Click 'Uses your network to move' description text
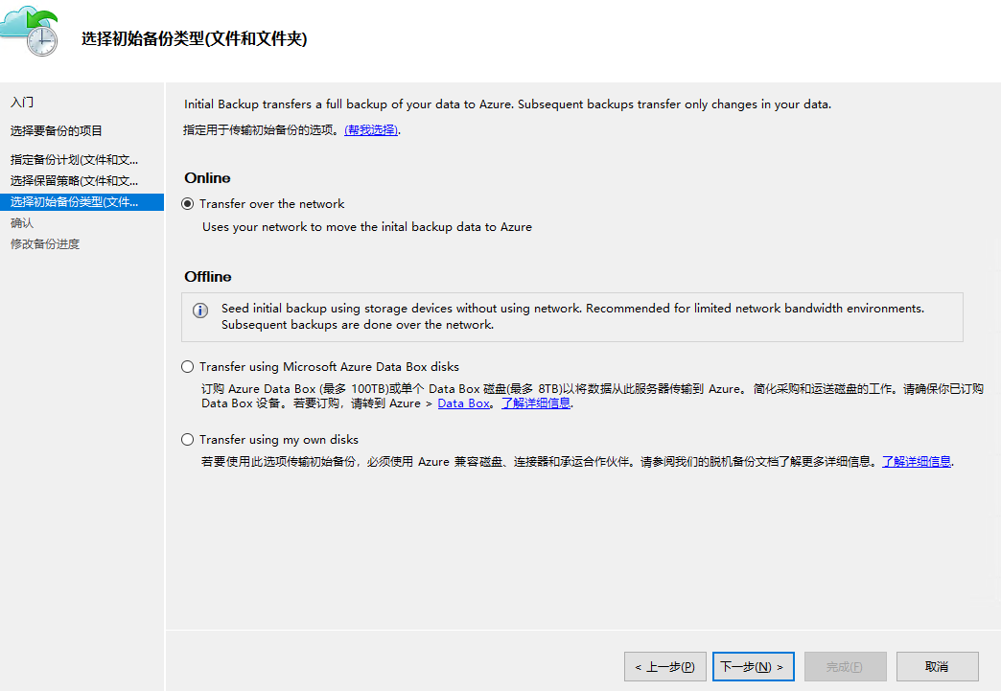This screenshot has height=691, width=1001. point(367,227)
